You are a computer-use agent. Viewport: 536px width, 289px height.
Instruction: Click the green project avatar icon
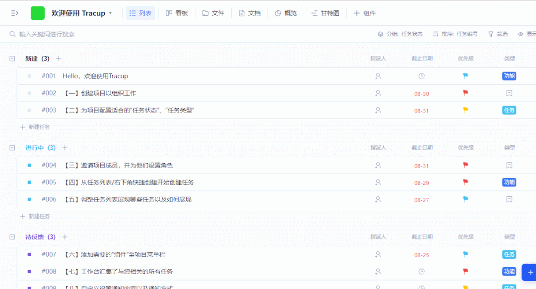pyautogui.click(x=38, y=13)
